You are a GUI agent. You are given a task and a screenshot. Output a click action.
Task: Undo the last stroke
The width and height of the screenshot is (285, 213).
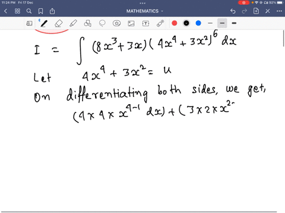tap(233, 11)
